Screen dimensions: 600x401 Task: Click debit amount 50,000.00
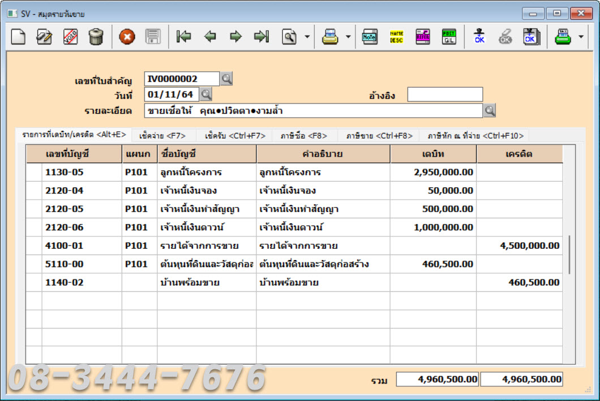[x=434, y=191]
